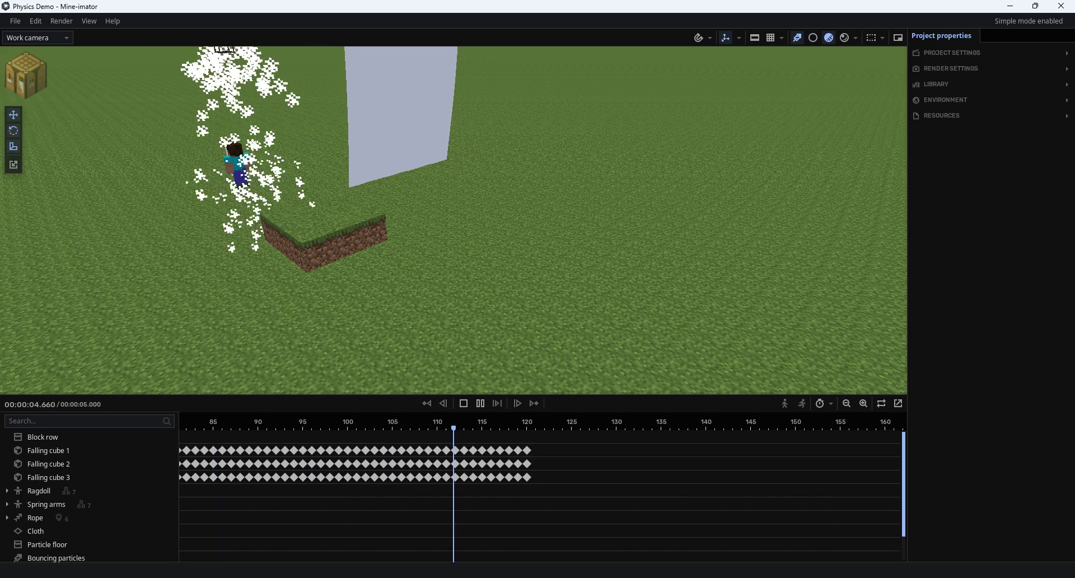The image size is (1075, 578).
Task: Click the timeline search field
Action: [90, 421]
